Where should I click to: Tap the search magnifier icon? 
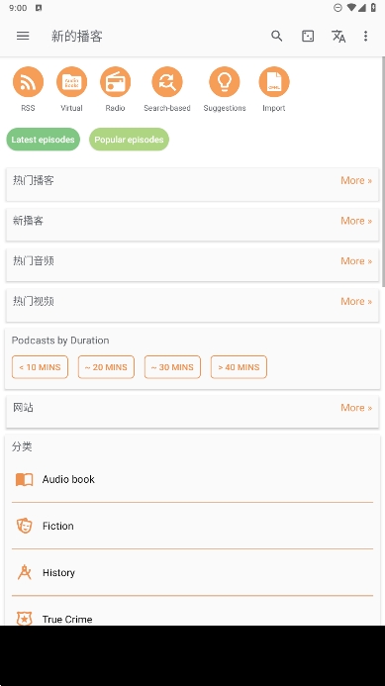click(x=276, y=36)
